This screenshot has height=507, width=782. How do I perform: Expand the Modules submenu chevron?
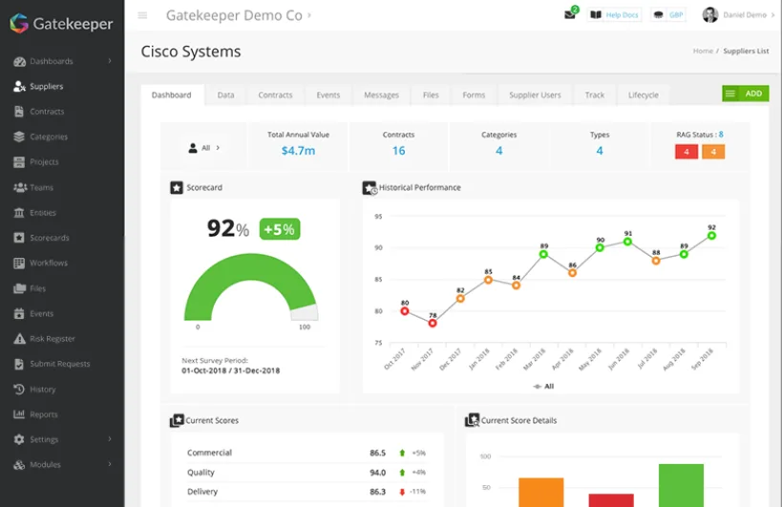[x=110, y=464]
